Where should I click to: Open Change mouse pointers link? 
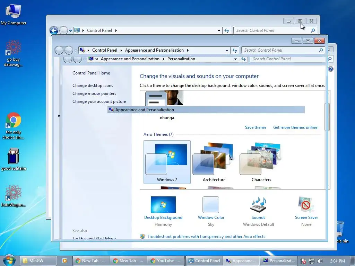[x=94, y=94]
